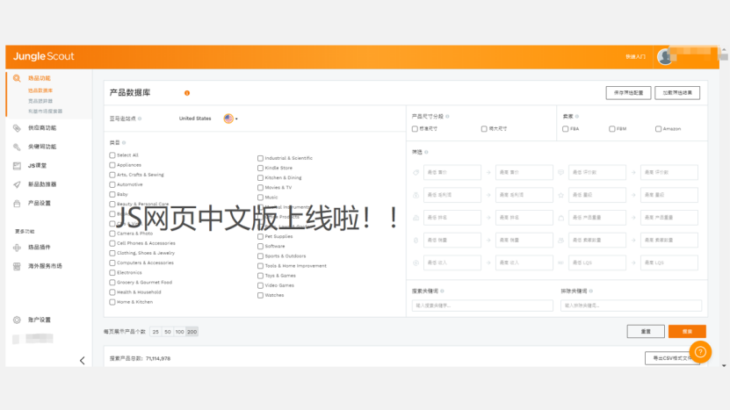Click the review count speech bubble icon
The height and width of the screenshot is (410, 730).
click(561, 172)
